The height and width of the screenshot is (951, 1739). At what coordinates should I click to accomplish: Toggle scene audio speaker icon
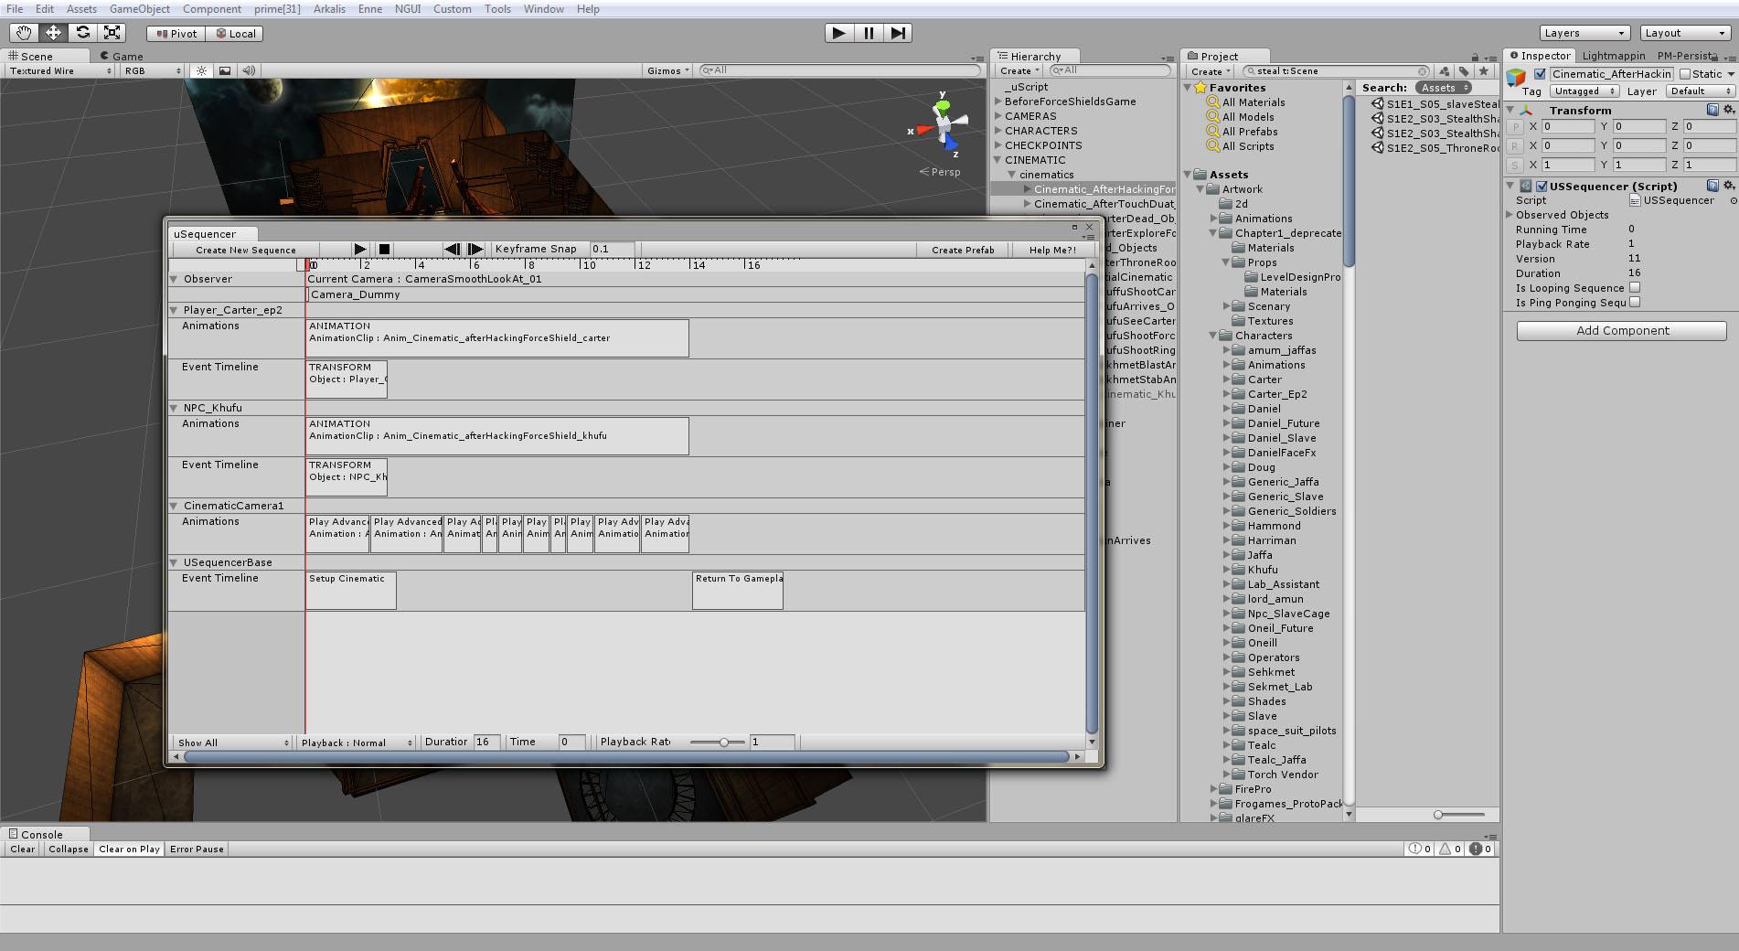[248, 70]
